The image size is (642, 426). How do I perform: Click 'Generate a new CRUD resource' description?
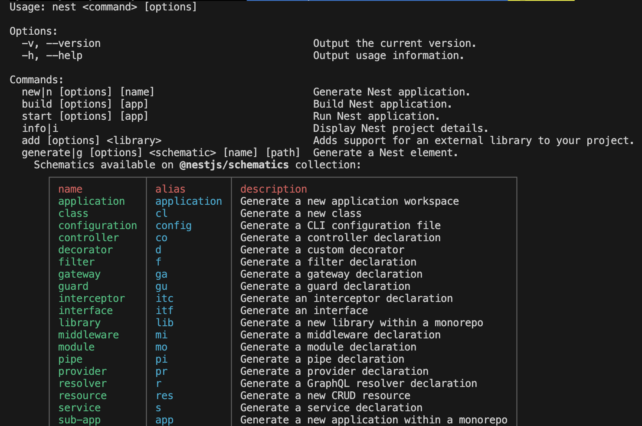[x=325, y=396]
